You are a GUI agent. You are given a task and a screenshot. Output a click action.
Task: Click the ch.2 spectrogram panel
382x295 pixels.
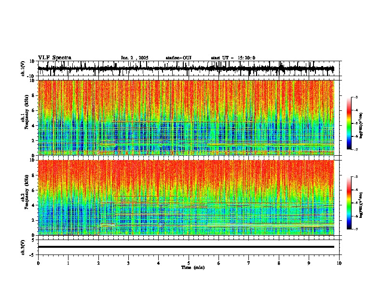pos(186,198)
